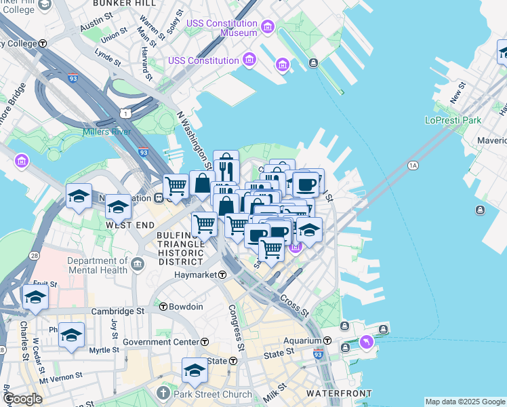Click the graduation cap marker east of the coffee cups
Viewport: 507px width, 407px height.
tap(310, 229)
